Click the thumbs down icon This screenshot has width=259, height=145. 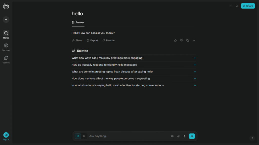182,41
